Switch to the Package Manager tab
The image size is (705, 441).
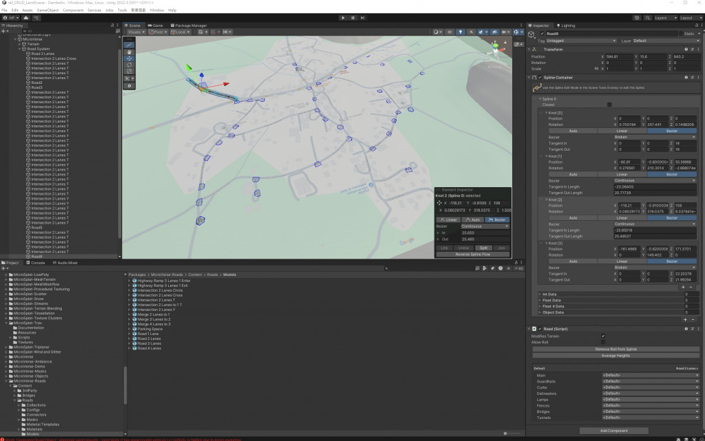click(190, 25)
